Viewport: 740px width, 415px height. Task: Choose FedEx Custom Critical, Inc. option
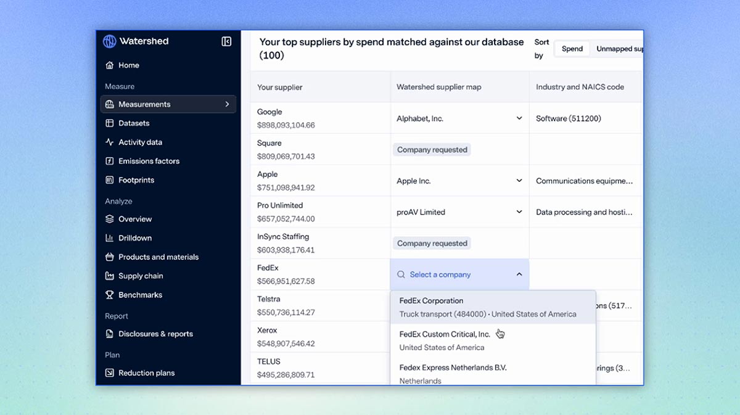pos(493,340)
